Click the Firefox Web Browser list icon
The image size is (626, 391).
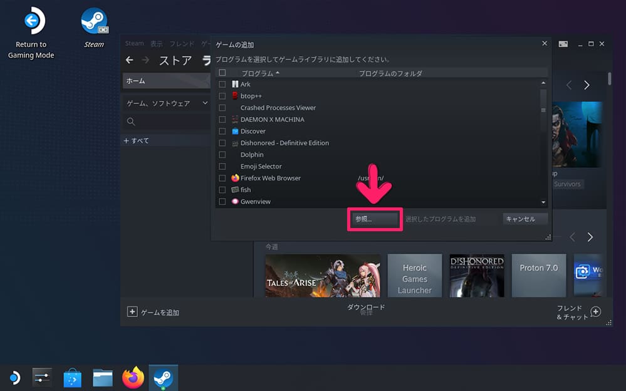(x=235, y=178)
